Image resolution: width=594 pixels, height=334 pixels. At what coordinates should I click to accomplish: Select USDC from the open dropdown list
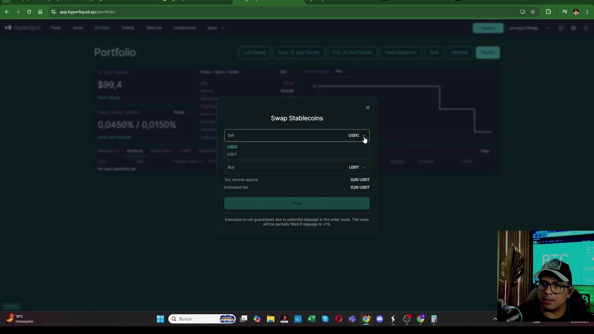[232, 147]
